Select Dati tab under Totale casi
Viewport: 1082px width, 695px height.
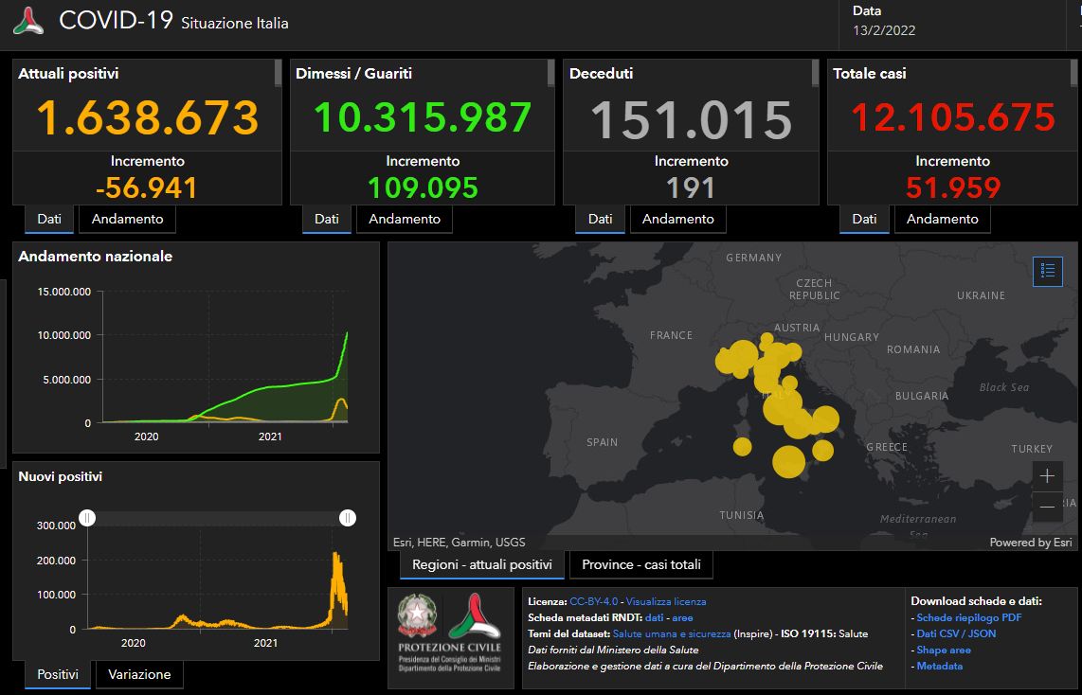click(x=864, y=219)
